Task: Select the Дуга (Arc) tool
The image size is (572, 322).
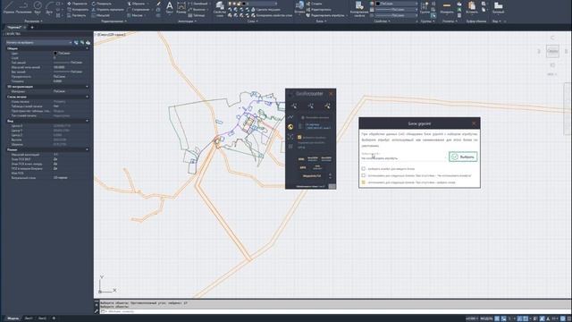Action: point(49,7)
